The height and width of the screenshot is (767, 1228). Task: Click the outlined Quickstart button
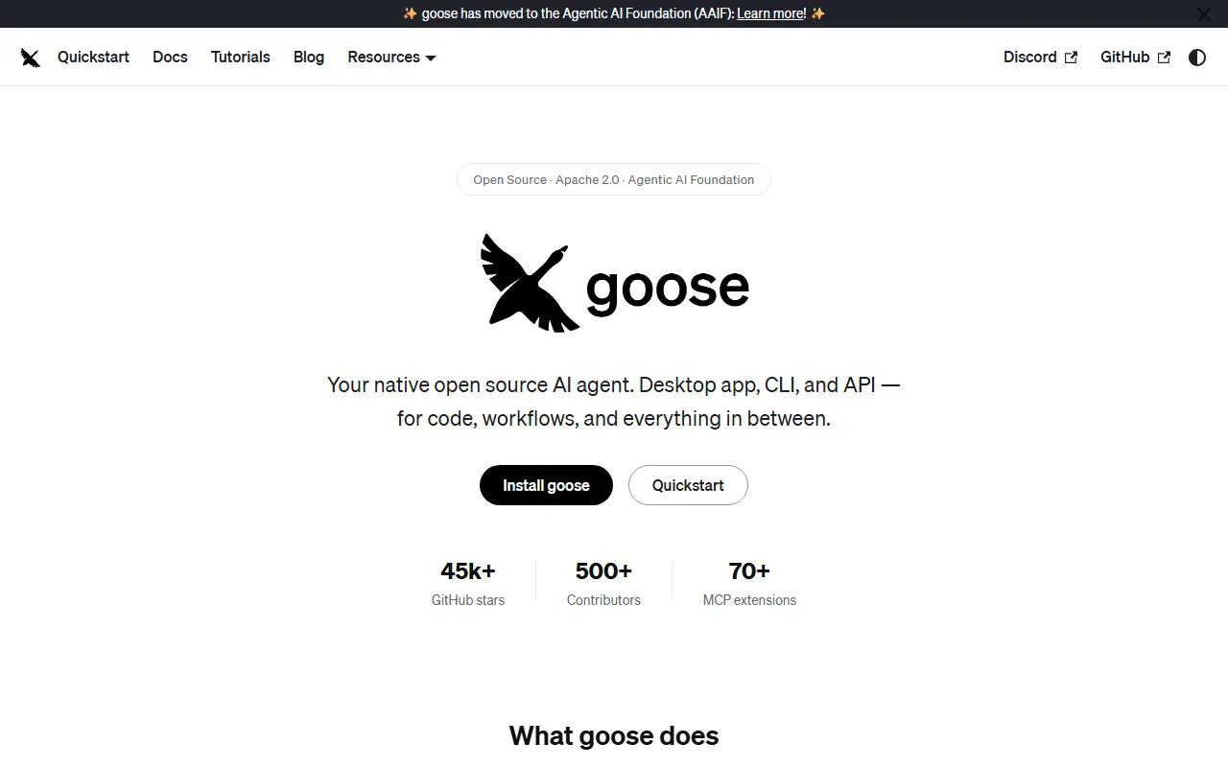pos(688,485)
